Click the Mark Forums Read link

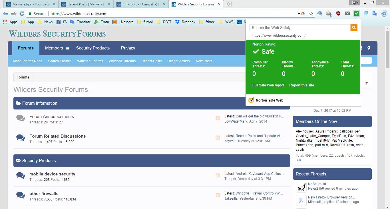27,61
